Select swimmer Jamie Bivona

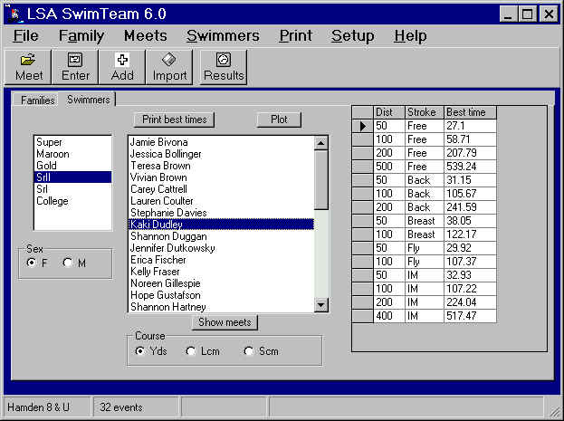coord(221,142)
